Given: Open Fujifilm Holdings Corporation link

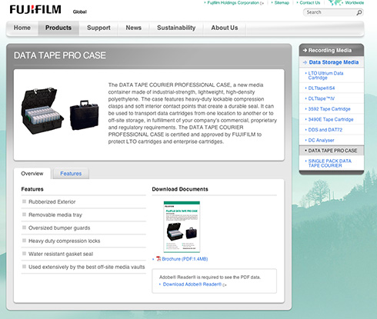Looking at the screenshot, I should click(233, 3).
